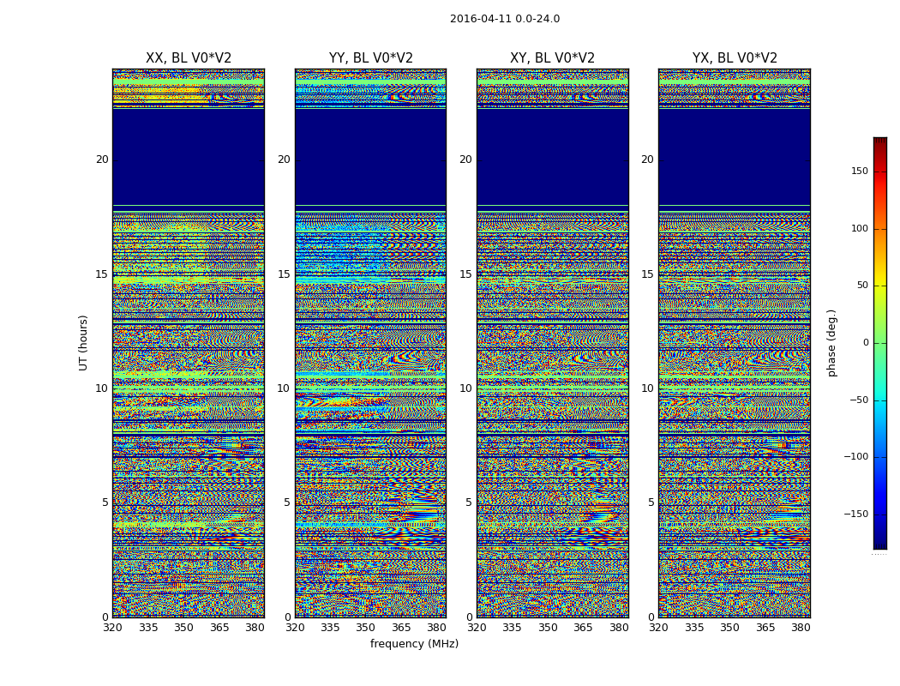Click the 150 tick on the colorbar

pos(860,171)
